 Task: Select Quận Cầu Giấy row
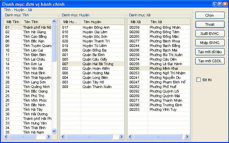point(92,59)
